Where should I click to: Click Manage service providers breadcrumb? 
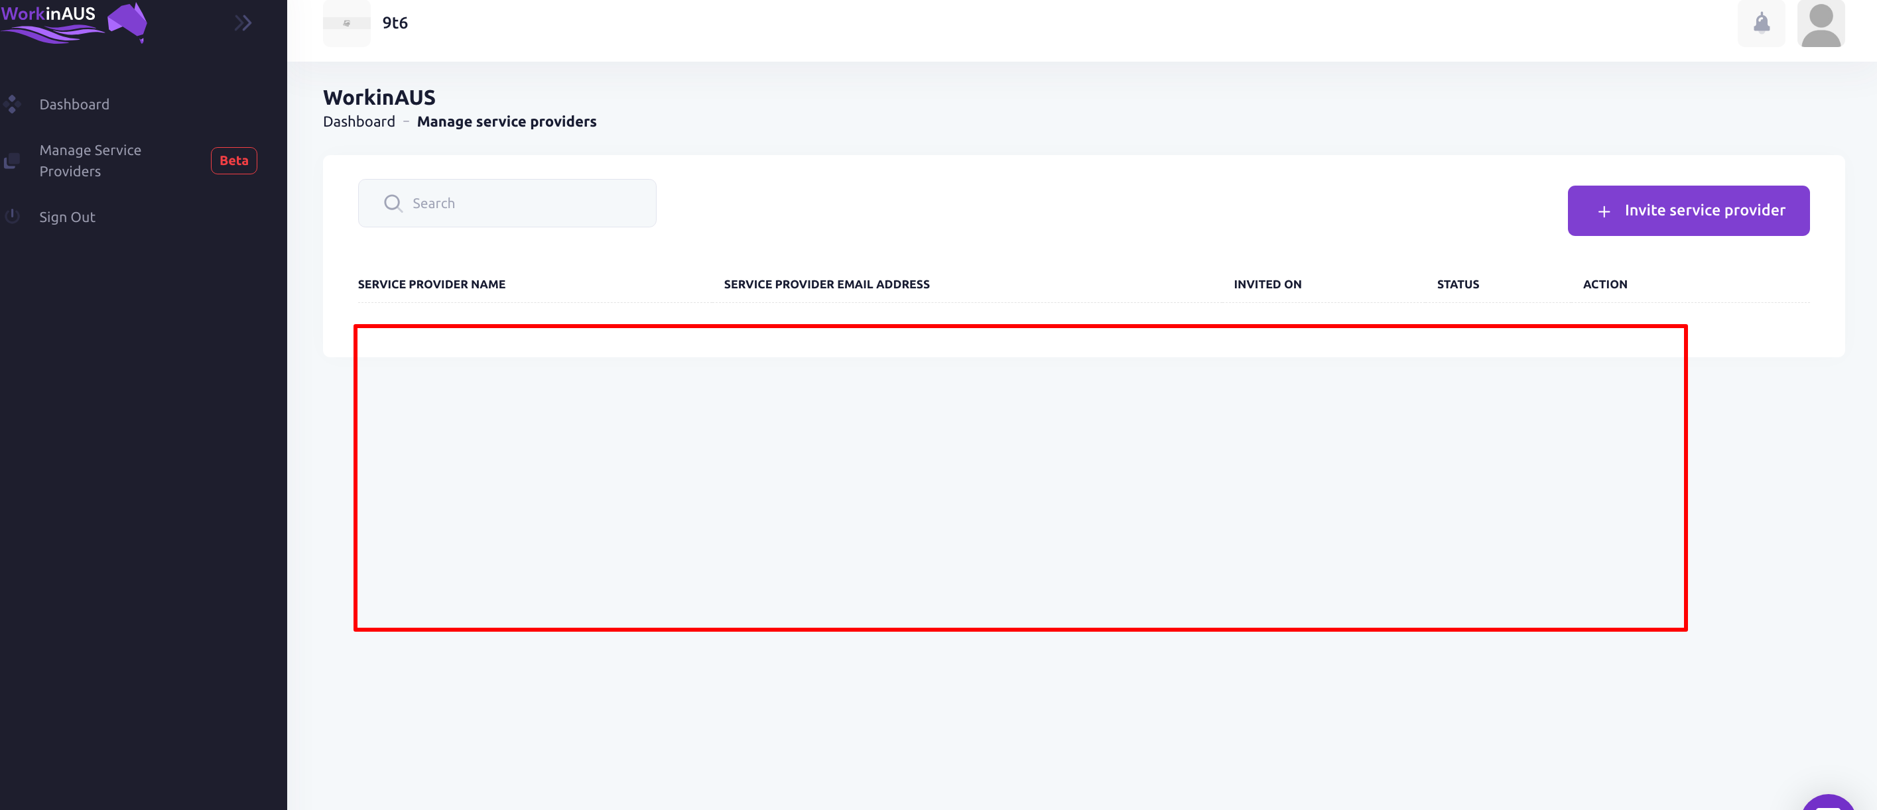507,122
